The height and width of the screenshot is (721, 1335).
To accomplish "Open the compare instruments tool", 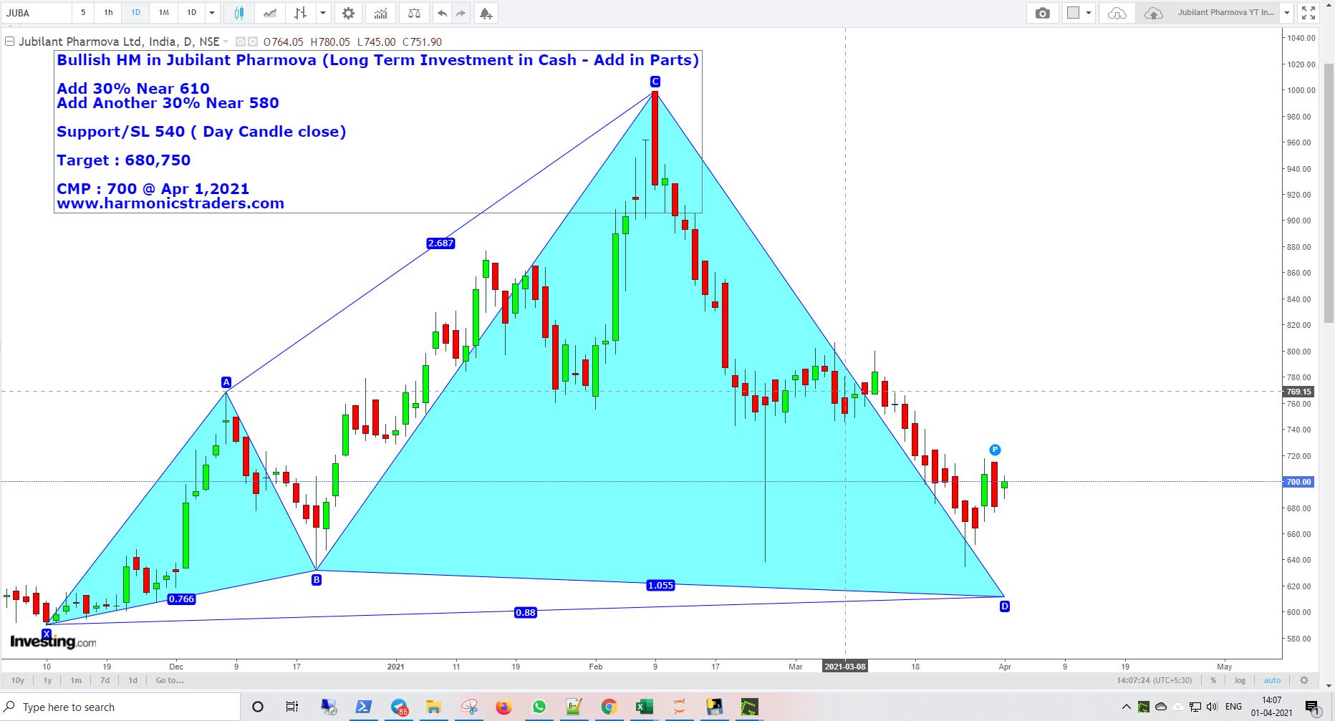I will point(414,13).
